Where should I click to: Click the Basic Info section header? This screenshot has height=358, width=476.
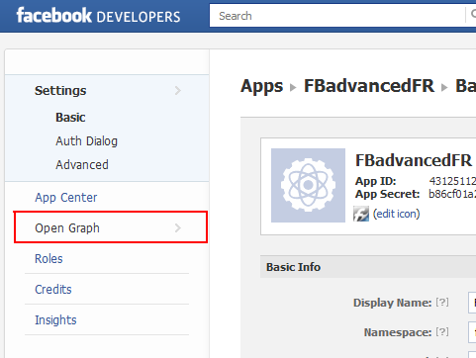[368, 267]
